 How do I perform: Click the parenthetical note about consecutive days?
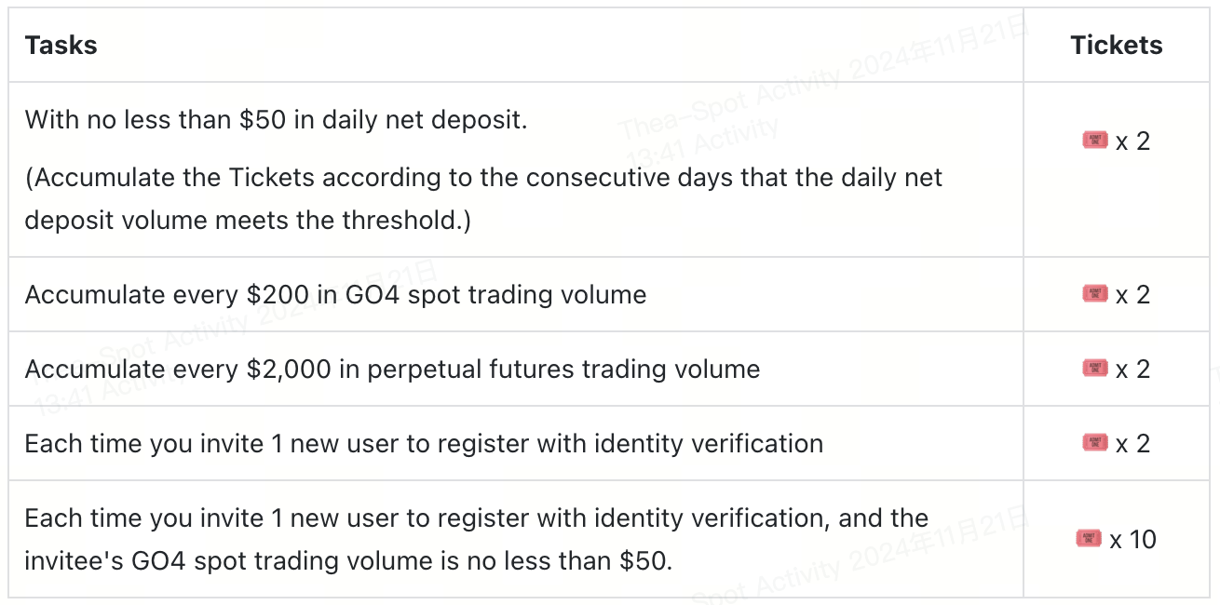click(x=483, y=198)
